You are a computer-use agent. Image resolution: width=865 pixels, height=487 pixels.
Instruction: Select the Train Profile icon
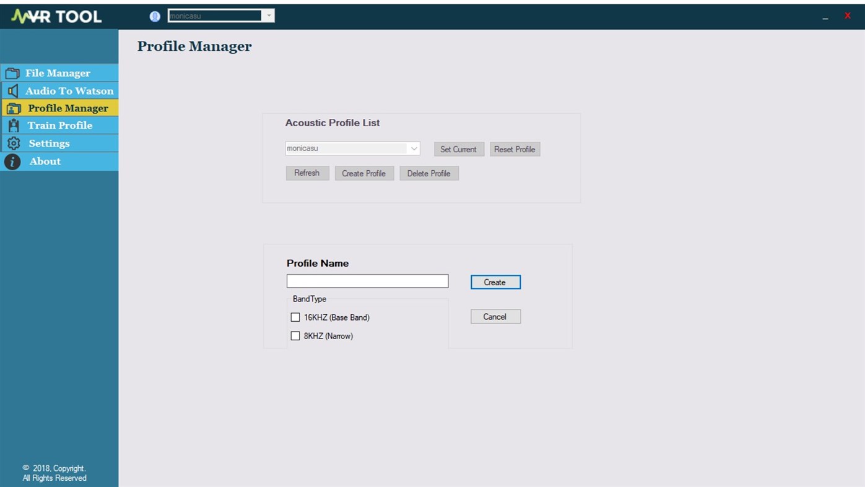13,125
